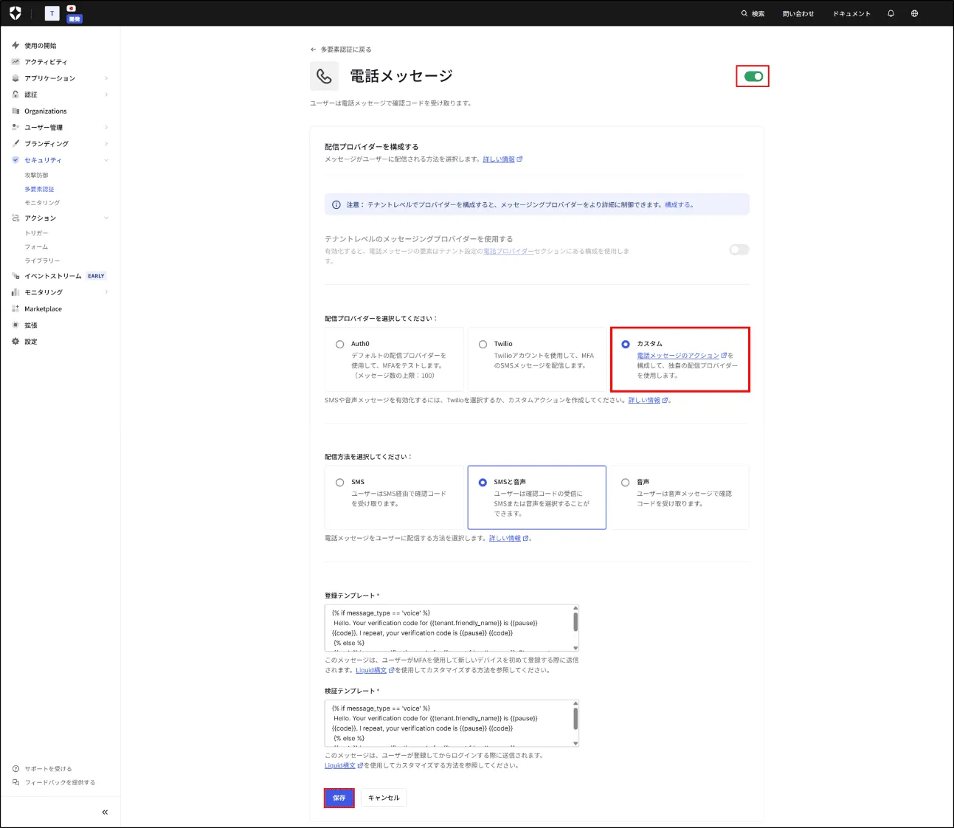
Task: Click the アクティビティ chart icon
Action: 15,62
